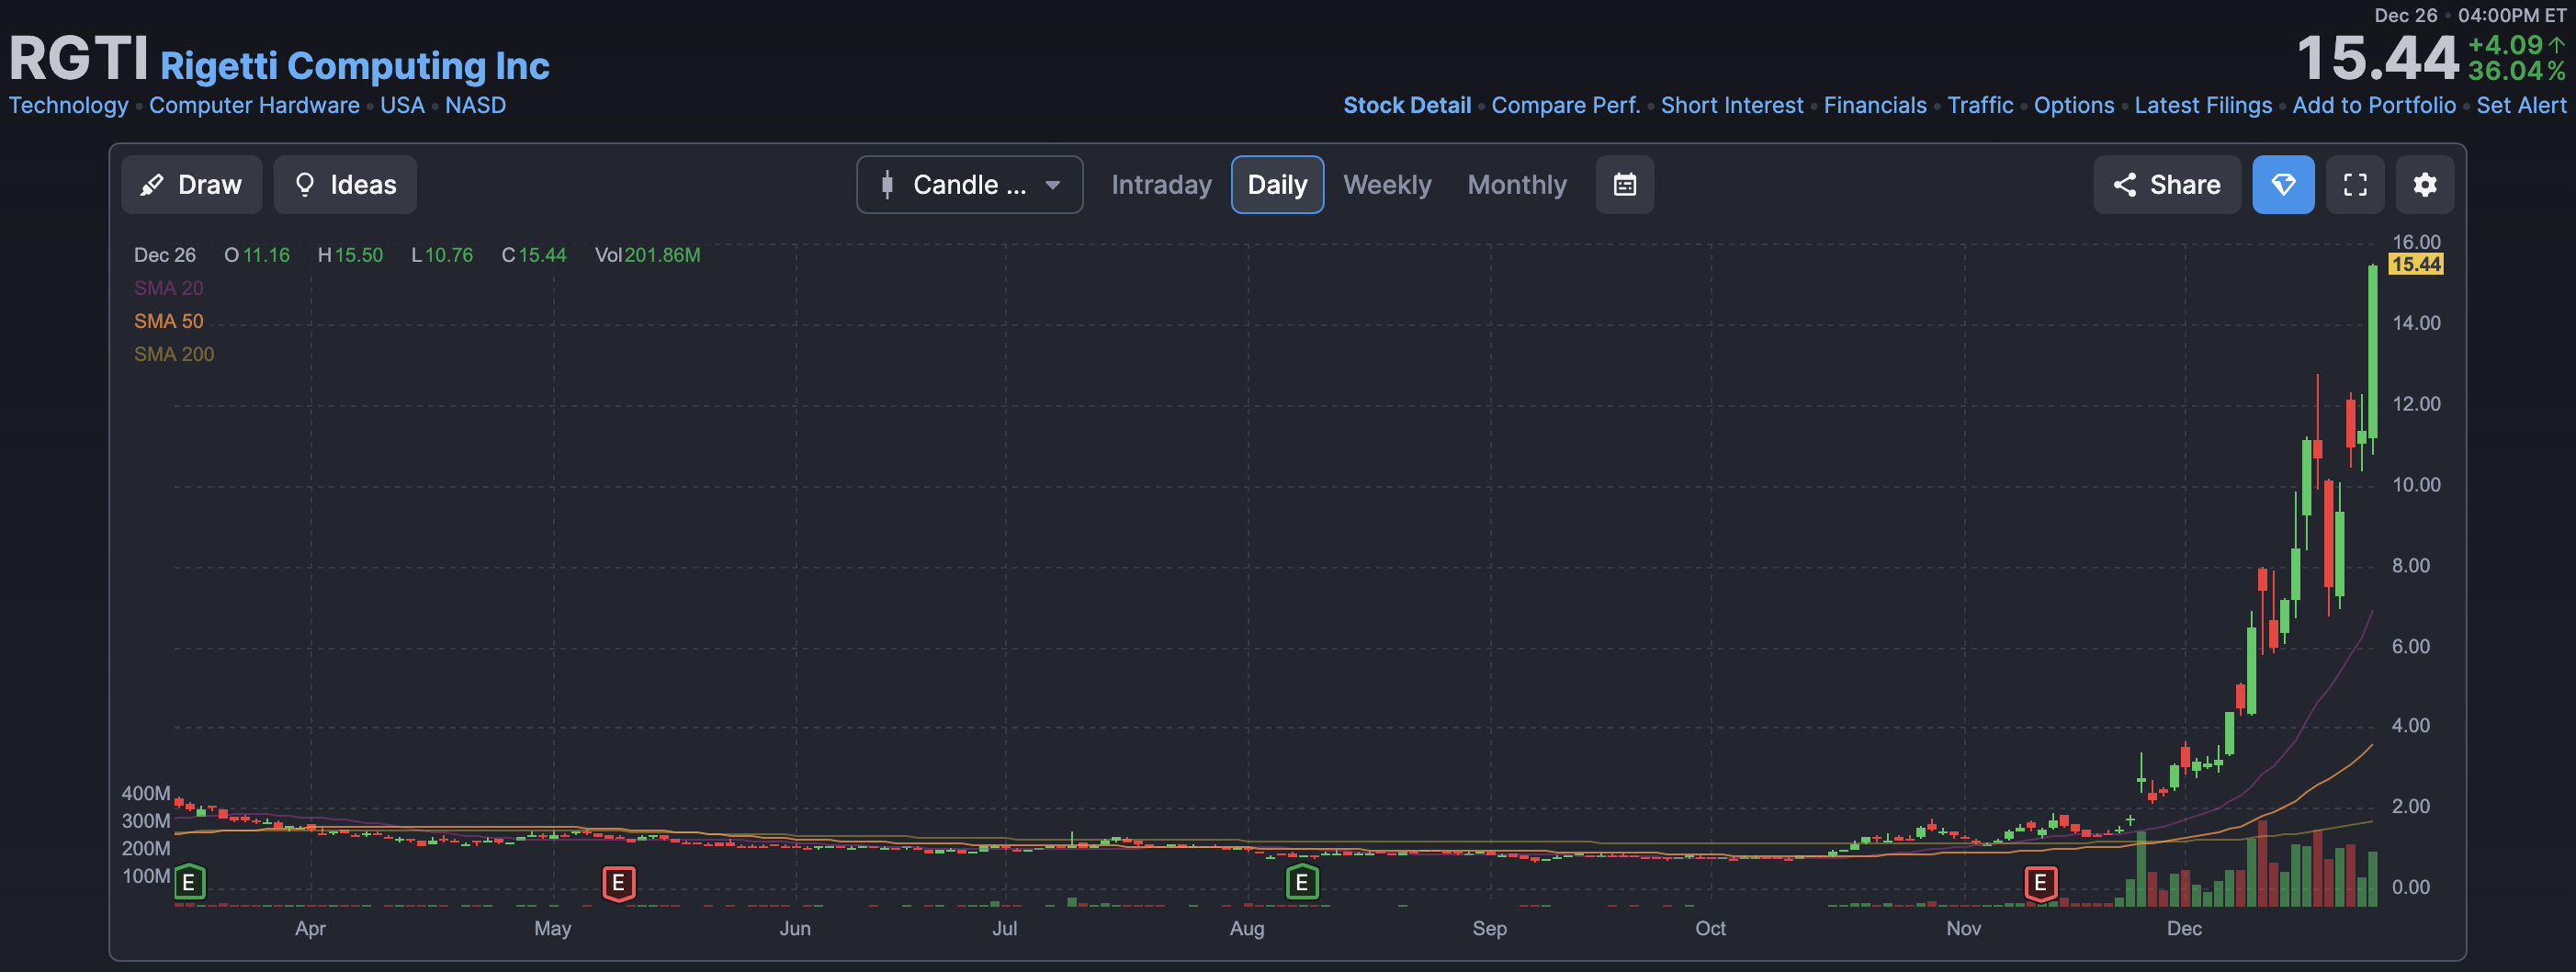The image size is (2576, 972).
Task: Click the RGTI ticker symbol
Action: click(x=78, y=58)
